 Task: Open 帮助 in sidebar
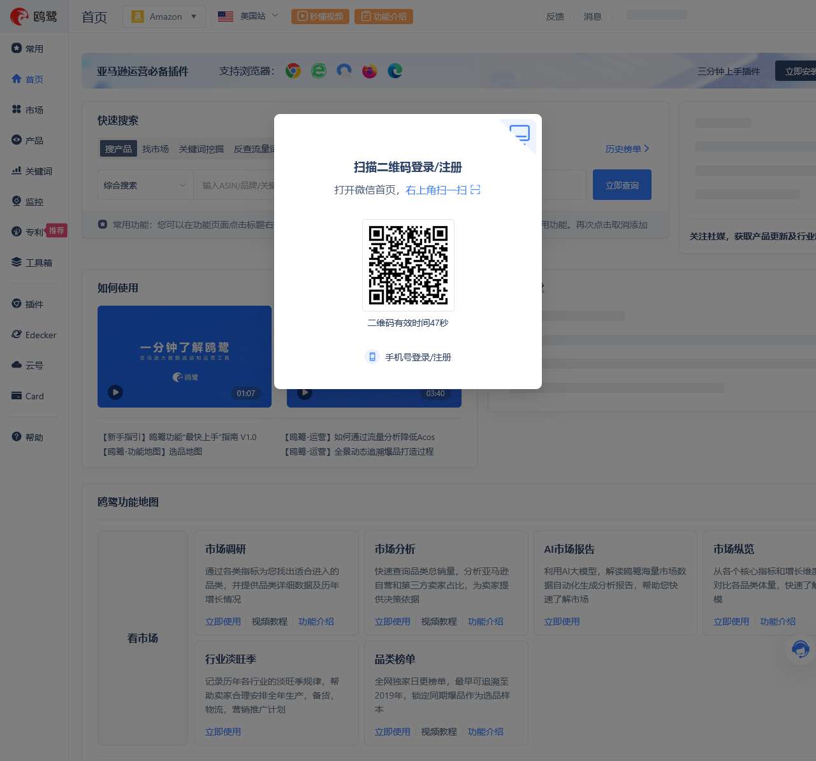(x=27, y=437)
